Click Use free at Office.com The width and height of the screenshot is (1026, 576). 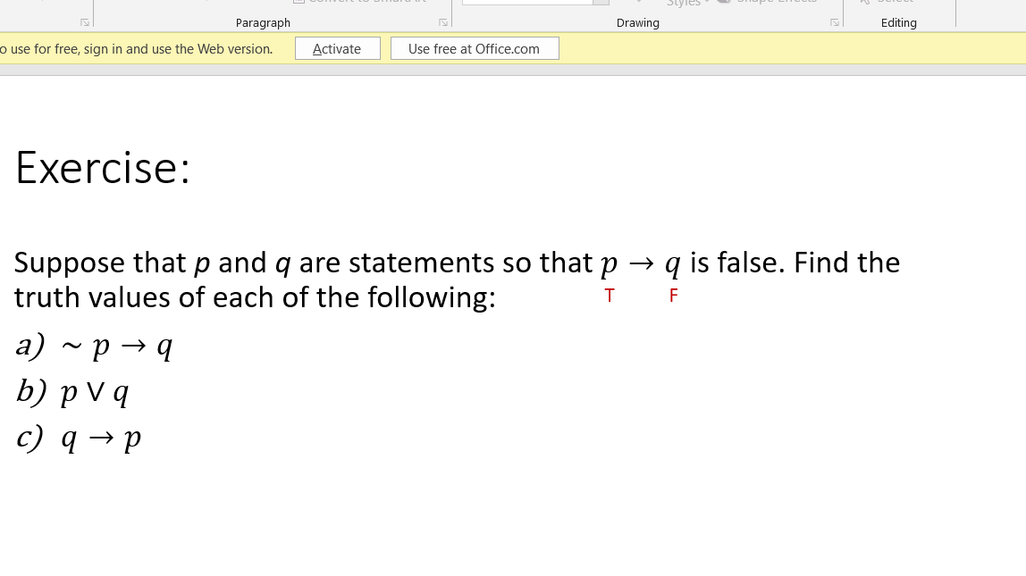click(x=475, y=49)
